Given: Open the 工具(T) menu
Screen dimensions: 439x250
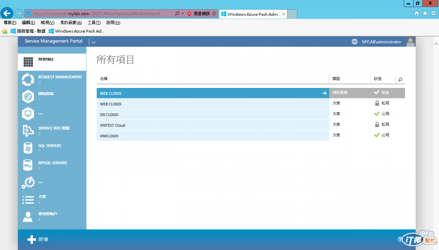Looking at the screenshot, I should [x=94, y=23].
